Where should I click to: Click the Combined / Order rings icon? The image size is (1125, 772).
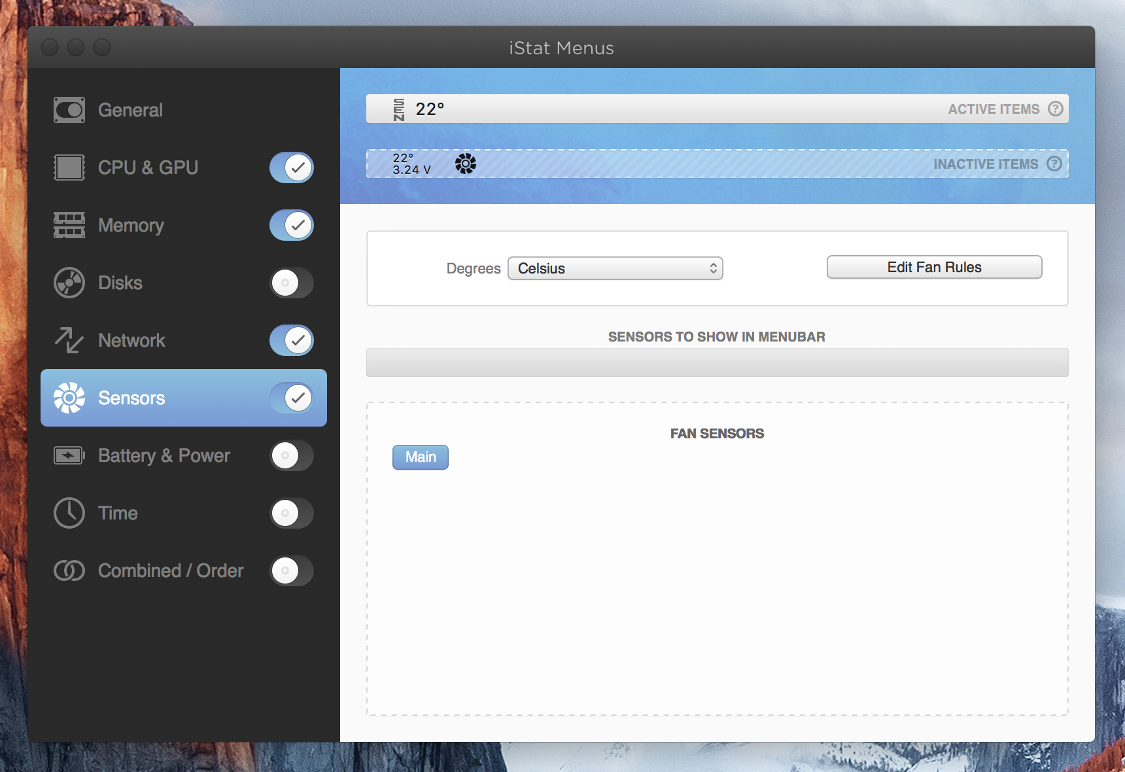point(69,570)
